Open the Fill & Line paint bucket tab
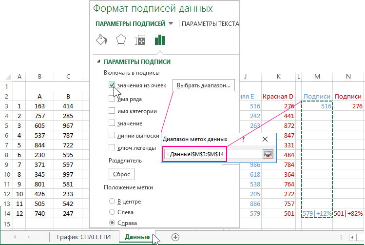This screenshot has width=365, height=245. pos(102,40)
